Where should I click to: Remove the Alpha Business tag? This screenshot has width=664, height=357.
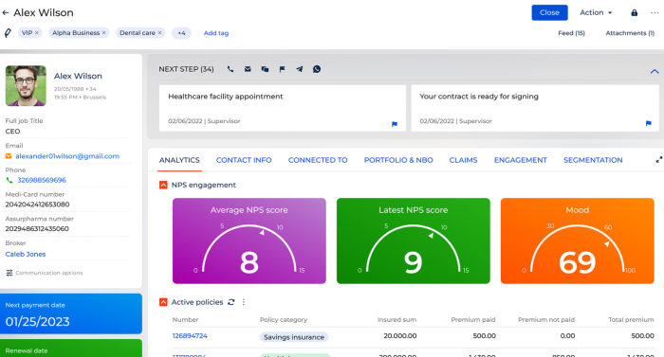tap(103, 32)
